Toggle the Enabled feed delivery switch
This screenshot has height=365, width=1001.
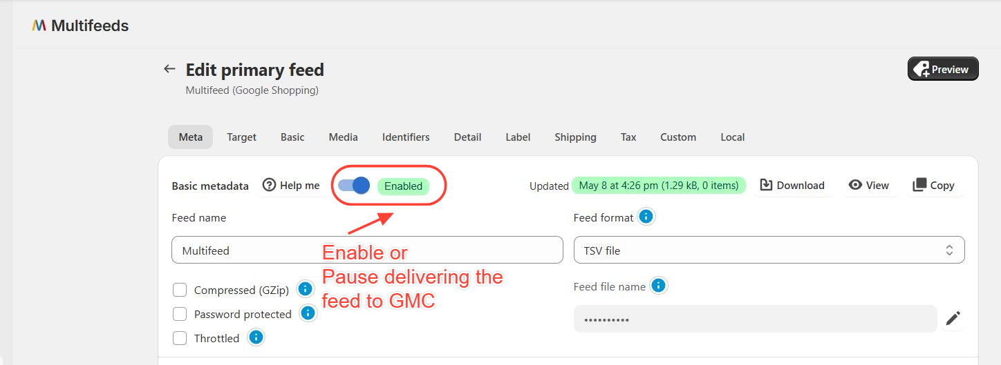coord(354,185)
